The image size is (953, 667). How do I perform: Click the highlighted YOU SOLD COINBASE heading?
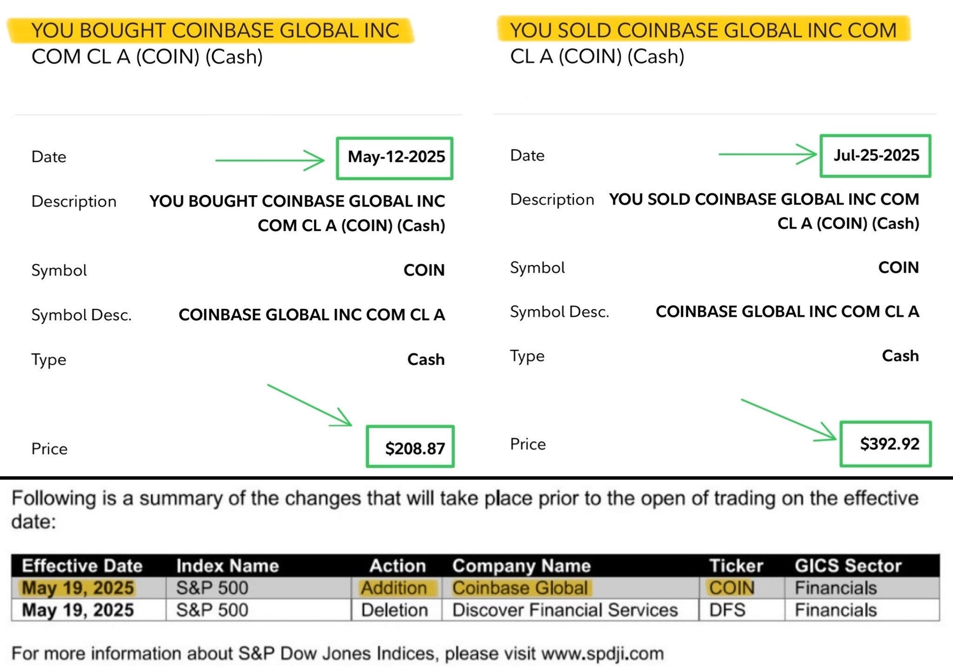click(x=703, y=30)
